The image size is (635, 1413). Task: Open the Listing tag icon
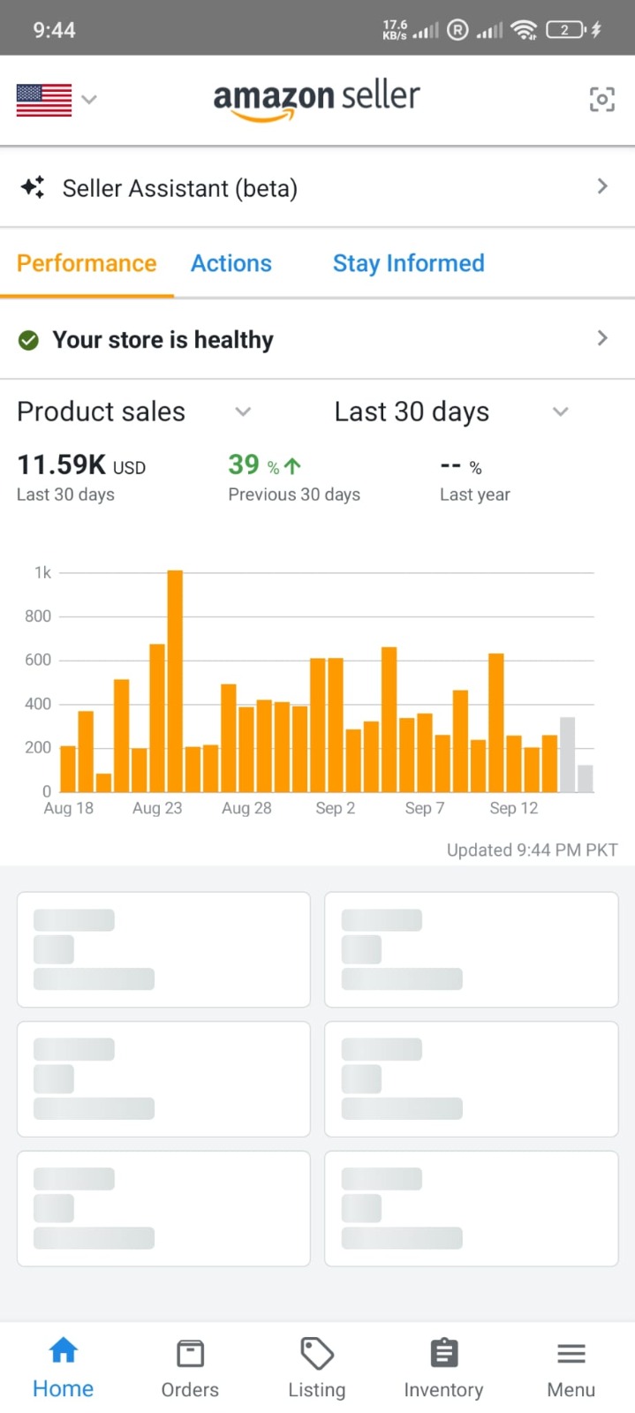pyautogui.click(x=317, y=1353)
